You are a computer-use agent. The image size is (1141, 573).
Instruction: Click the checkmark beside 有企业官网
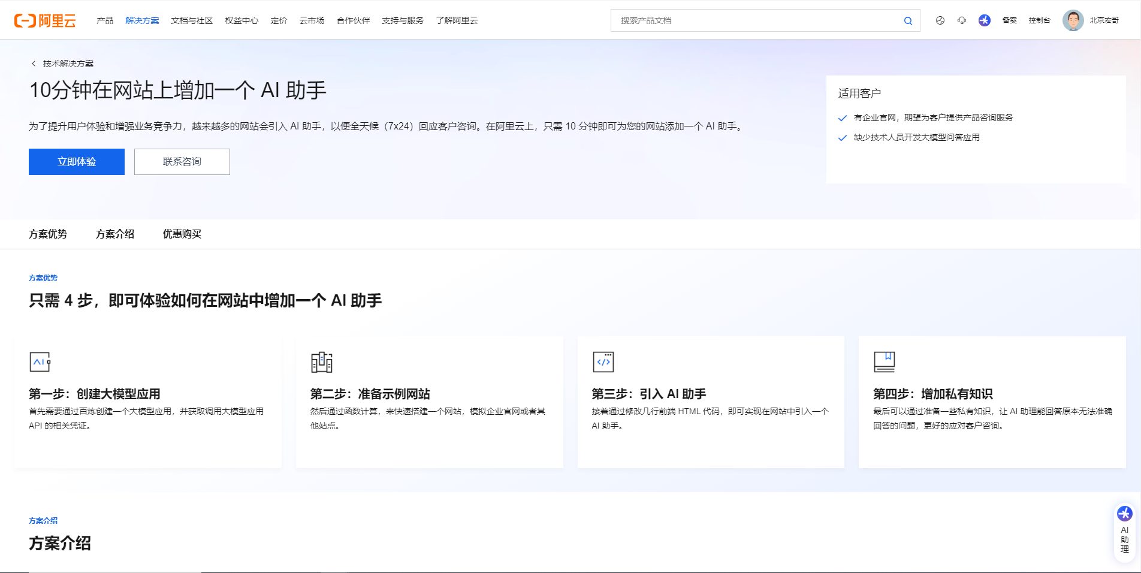[x=843, y=118]
